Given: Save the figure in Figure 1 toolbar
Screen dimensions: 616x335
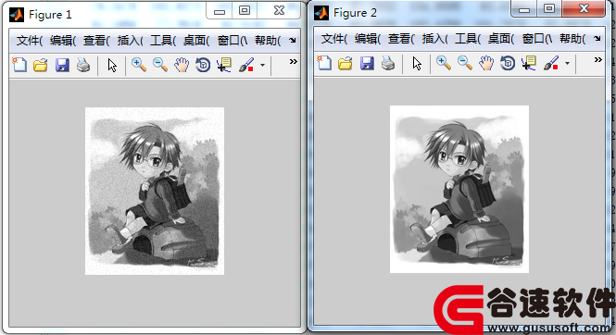Looking at the screenshot, I should (62, 65).
